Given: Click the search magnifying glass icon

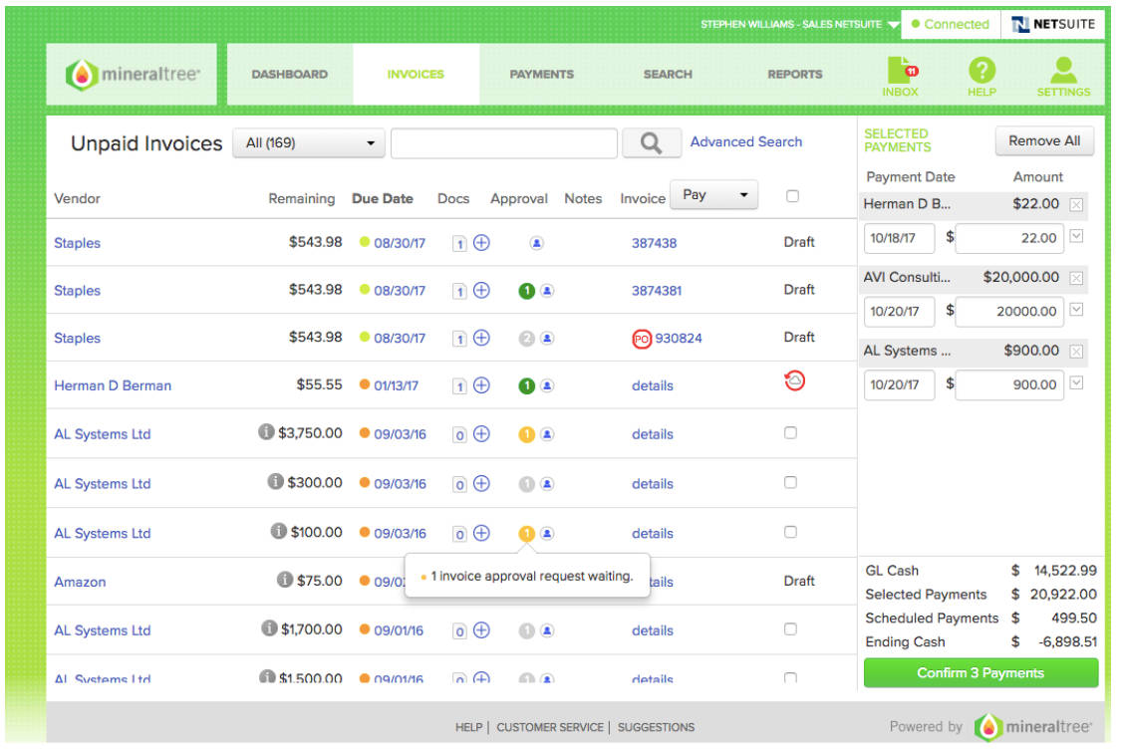Looking at the screenshot, I should 652,141.
